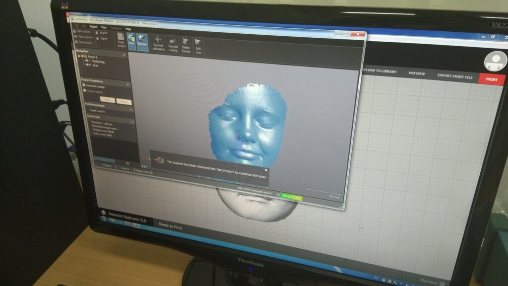Click the Scan tree item

(95, 65)
